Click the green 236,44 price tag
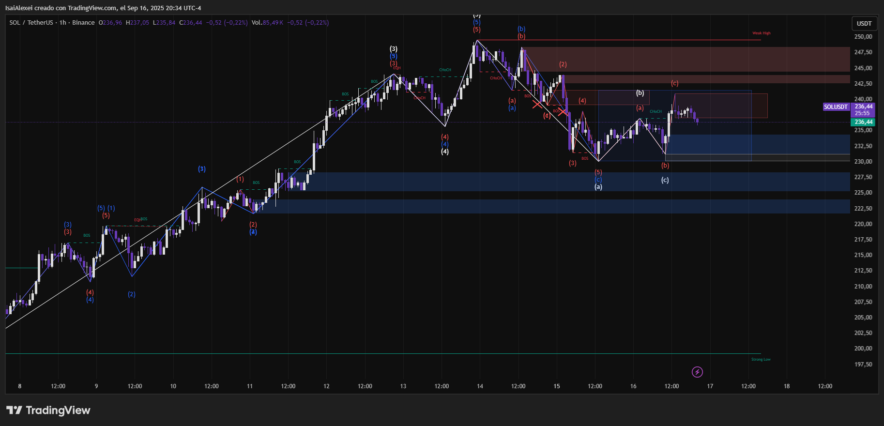Viewport: 884px width, 426px height. click(863, 122)
